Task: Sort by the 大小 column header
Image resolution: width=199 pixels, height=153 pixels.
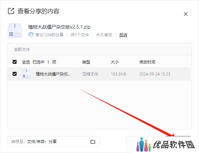Action: [x=115, y=62]
